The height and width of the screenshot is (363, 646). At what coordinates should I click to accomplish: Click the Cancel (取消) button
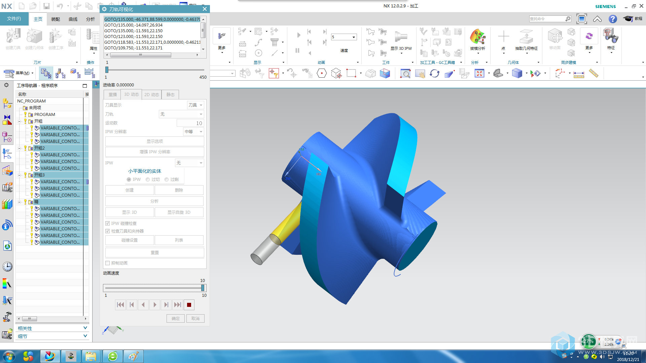[195, 318]
